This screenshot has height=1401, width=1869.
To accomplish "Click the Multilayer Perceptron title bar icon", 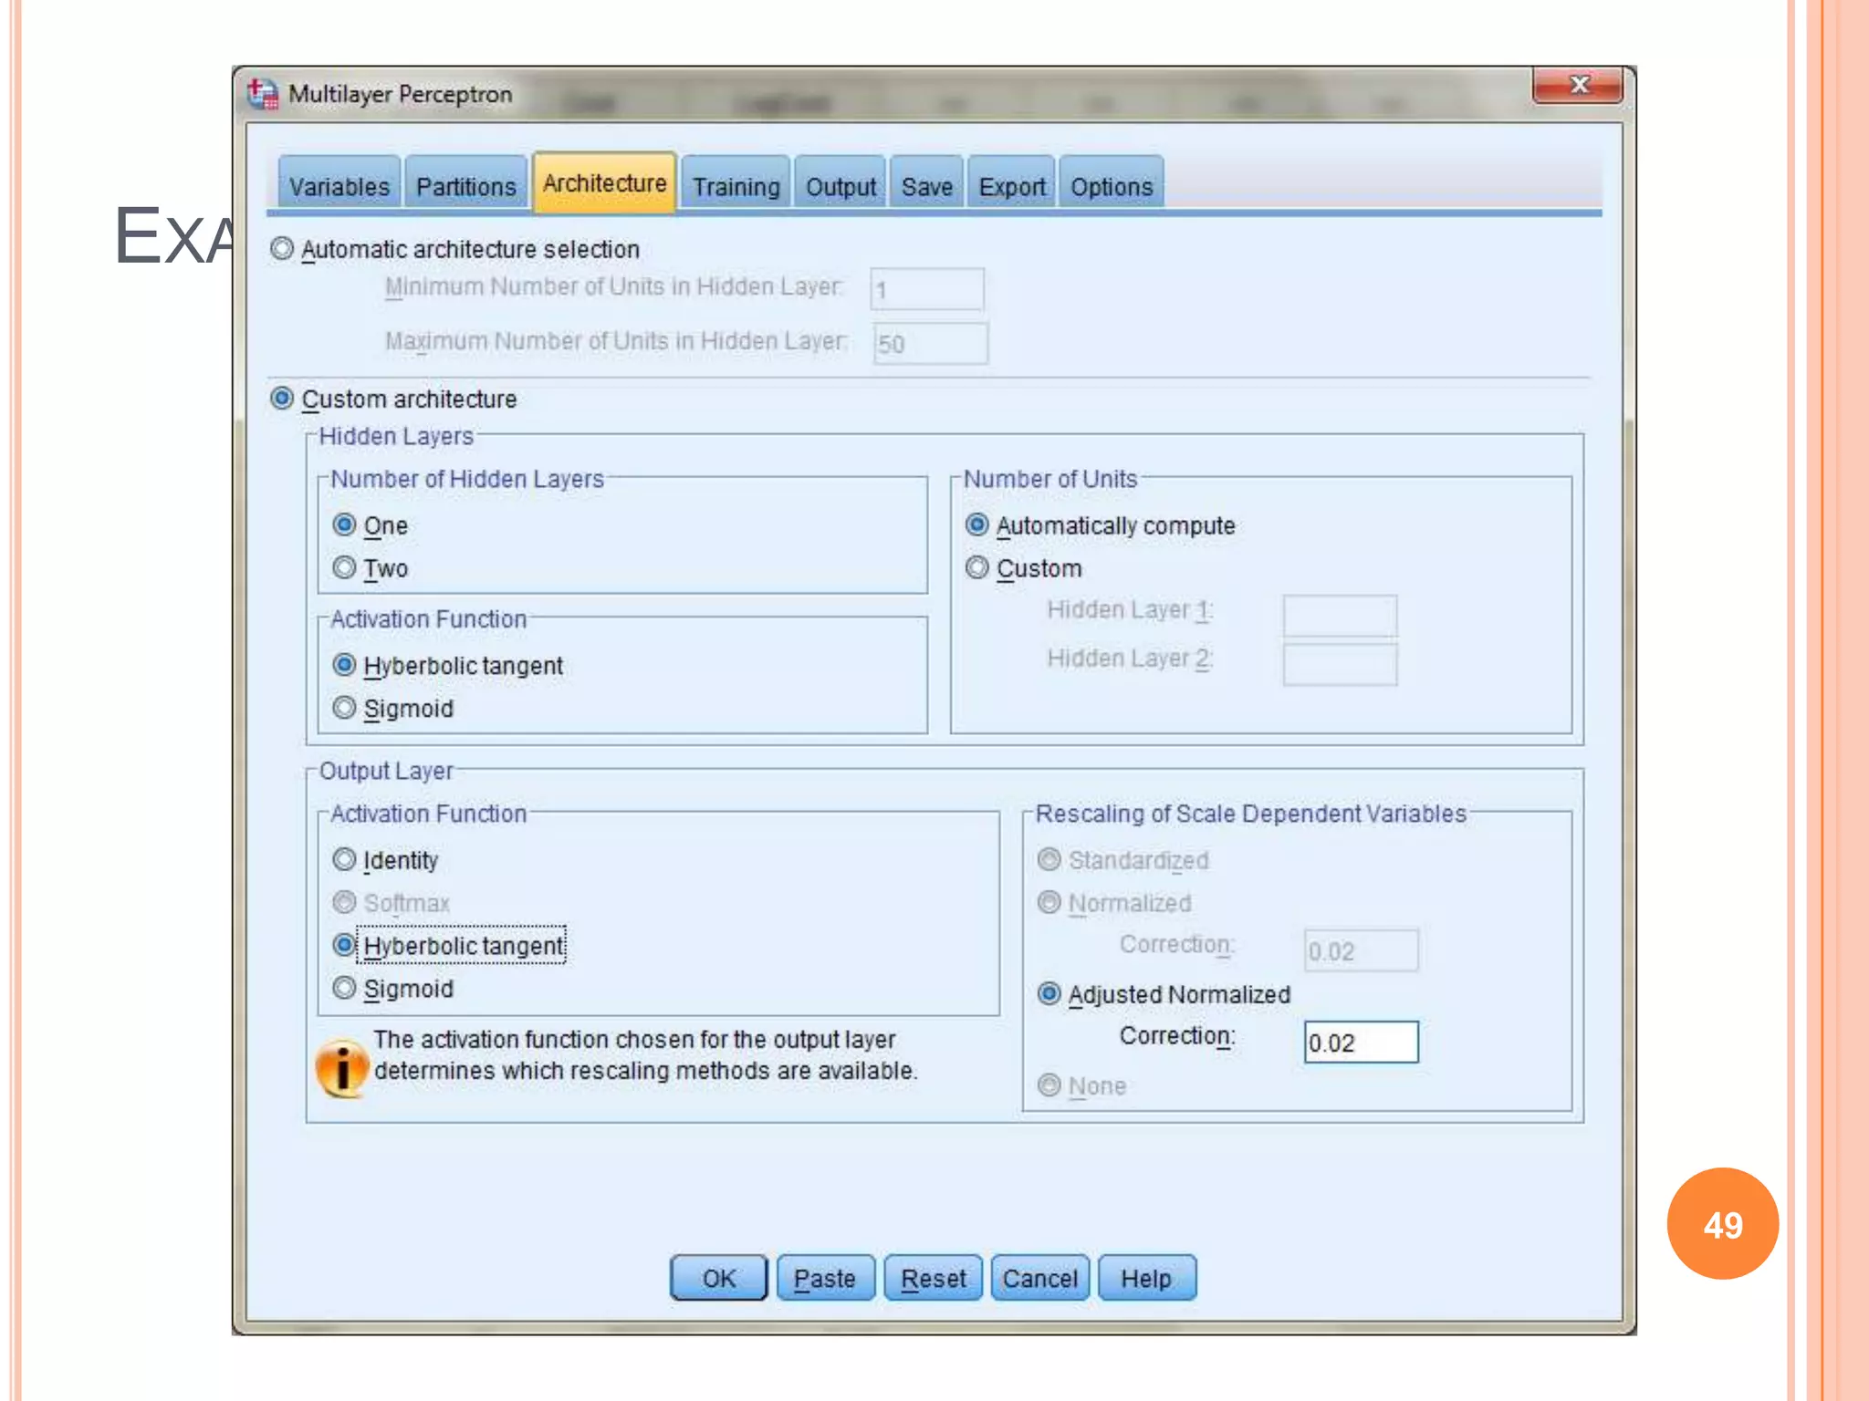I will tap(263, 93).
